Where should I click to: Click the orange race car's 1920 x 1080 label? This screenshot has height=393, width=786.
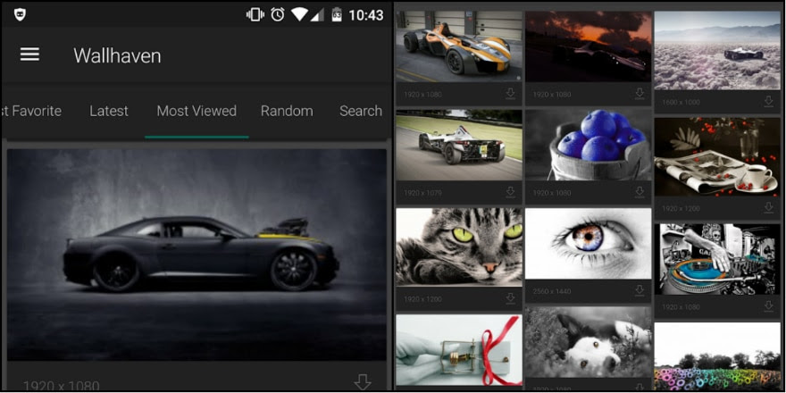pos(422,95)
